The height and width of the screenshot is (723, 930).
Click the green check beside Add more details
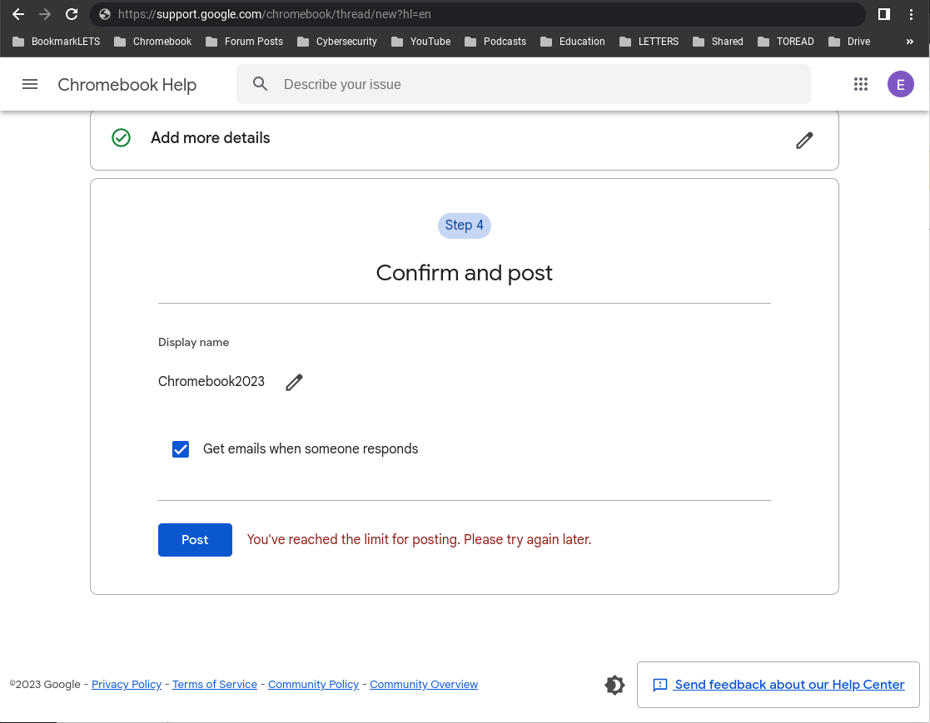click(x=121, y=137)
